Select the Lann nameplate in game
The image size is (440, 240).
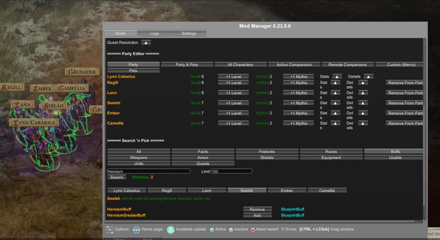coord(22,105)
